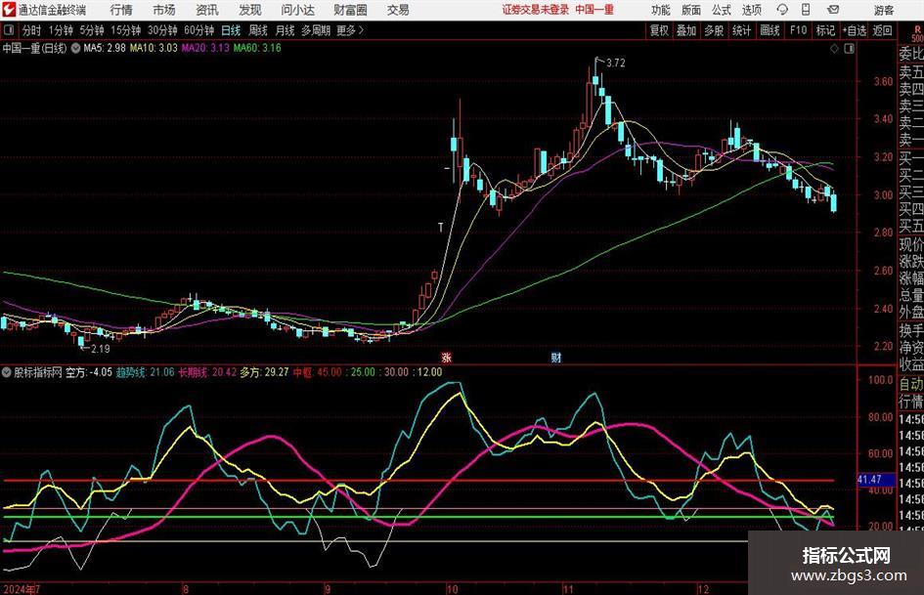
Task: Select the 日线 daily period tab
Action: coord(231,30)
